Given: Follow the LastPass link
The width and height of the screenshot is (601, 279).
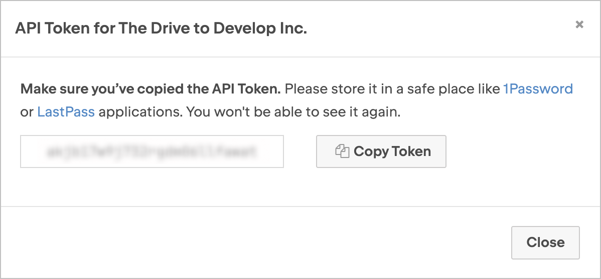Looking at the screenshot, I should (66, 111).
